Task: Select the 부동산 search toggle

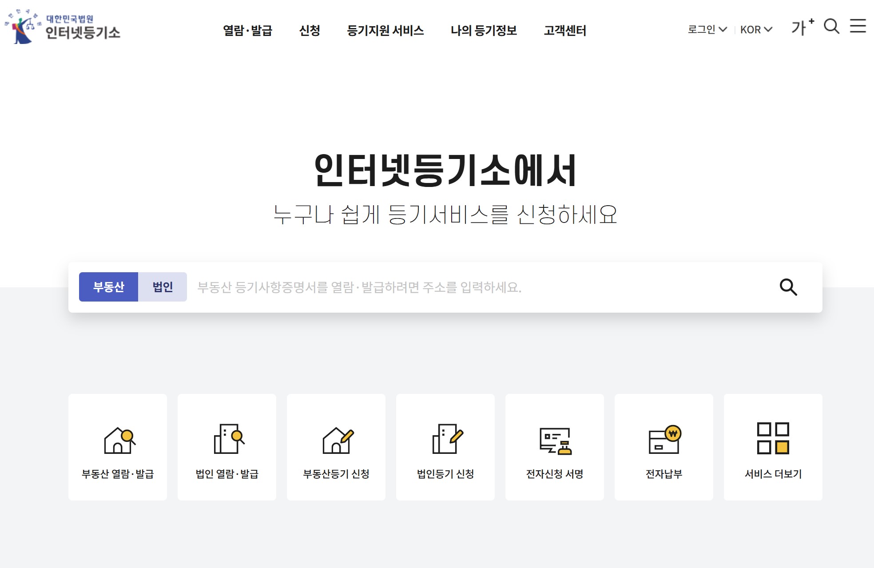Action: pos(109,287)
